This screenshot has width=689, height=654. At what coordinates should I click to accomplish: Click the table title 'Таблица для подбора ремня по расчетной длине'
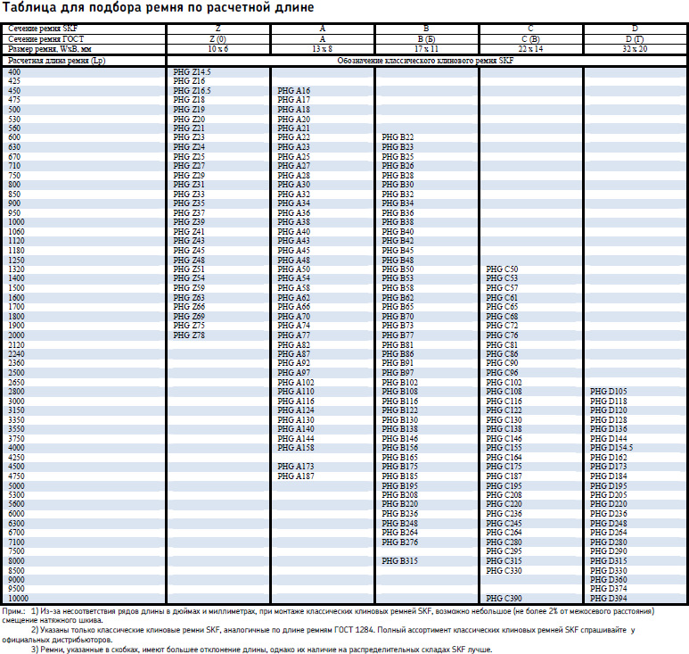click(158, 8)
